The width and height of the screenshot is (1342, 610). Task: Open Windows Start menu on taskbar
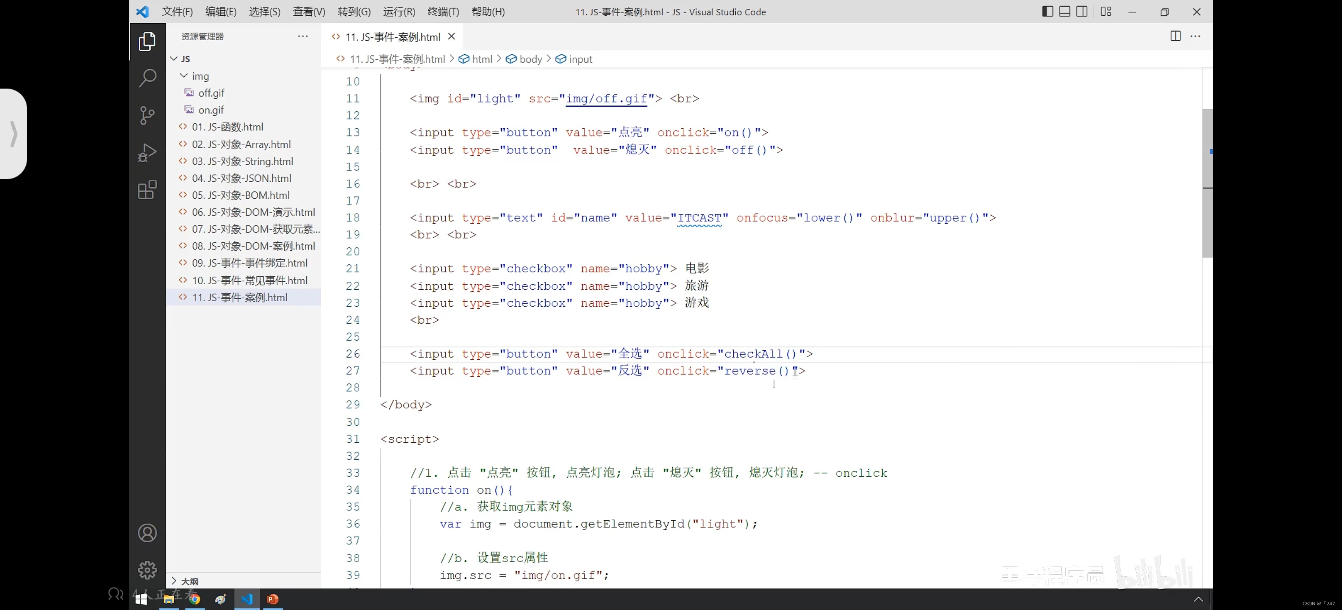point(141,599)
